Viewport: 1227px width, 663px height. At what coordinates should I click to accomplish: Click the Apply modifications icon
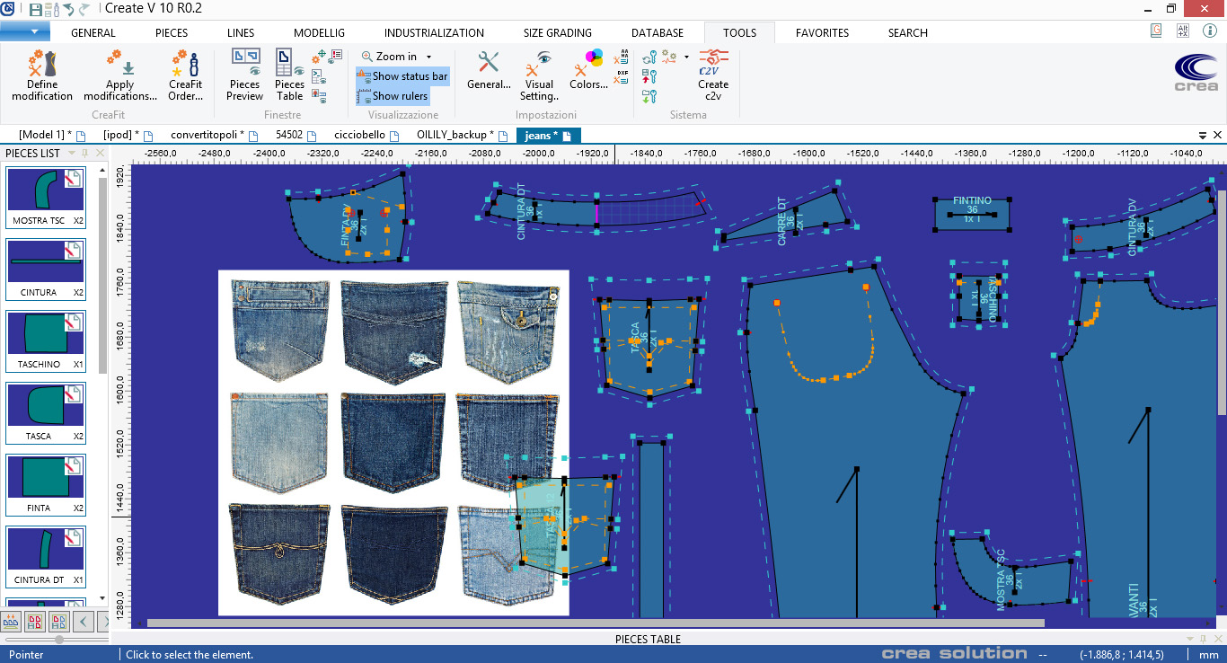click(119, 75)
